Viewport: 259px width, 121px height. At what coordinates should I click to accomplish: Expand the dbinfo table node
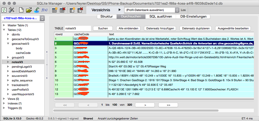point(8,34)
